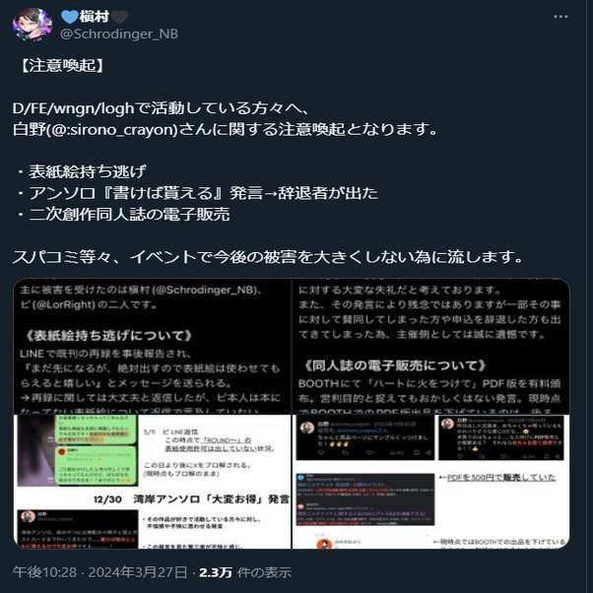Open the 槇村 profile avatar
The height and width of the screenshot is (593, 593).
pos(32,25)
